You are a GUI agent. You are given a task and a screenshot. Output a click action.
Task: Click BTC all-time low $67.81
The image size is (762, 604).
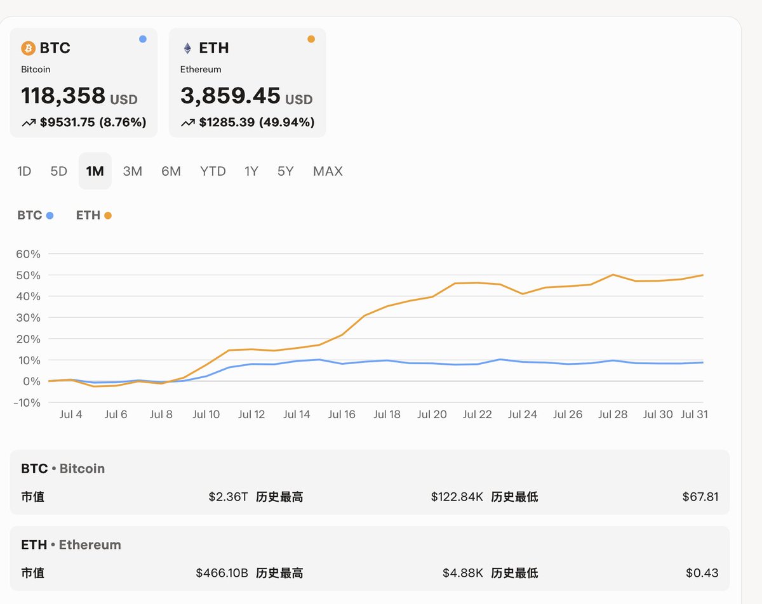click(x=700, y=497)
